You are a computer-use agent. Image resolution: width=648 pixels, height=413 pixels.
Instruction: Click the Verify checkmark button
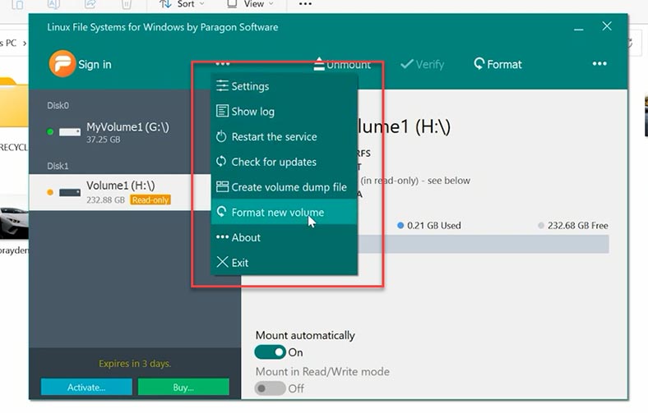point(423,64)
